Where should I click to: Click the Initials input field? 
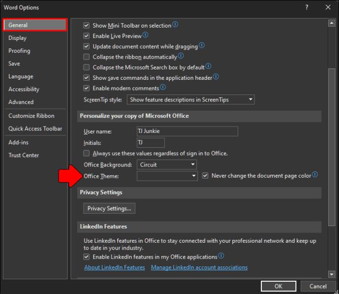tap(151, 142)
